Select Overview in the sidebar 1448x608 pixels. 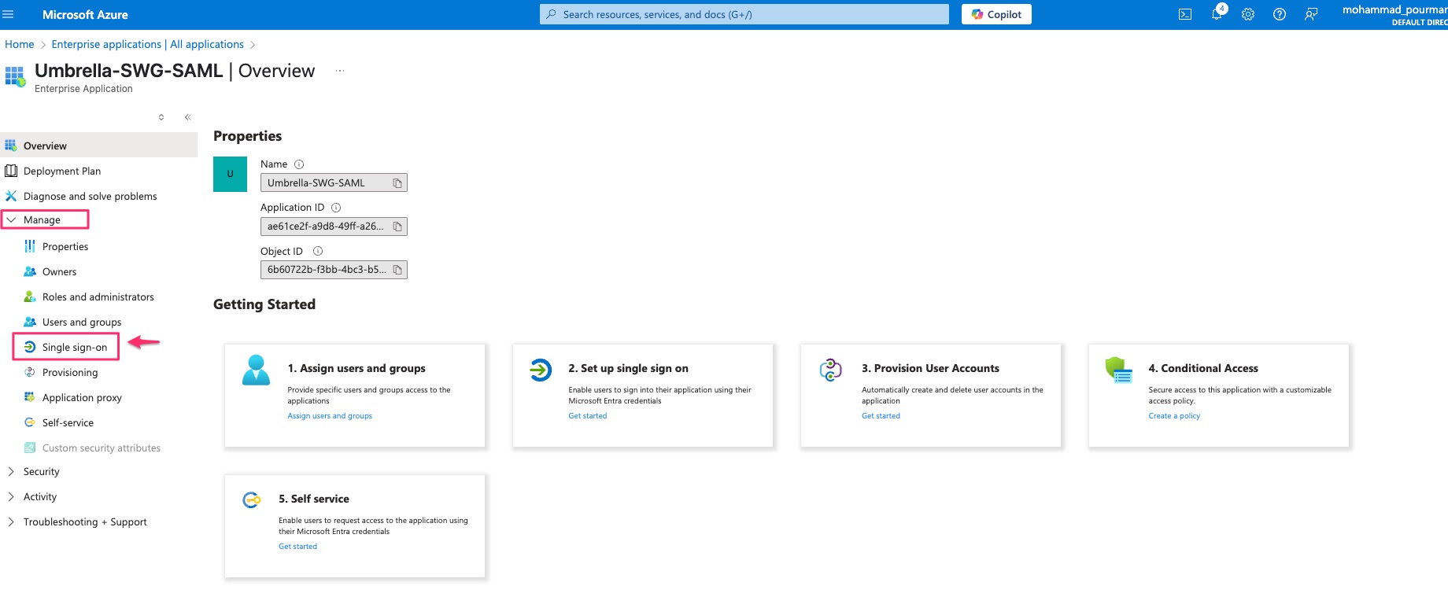(98, 146)
